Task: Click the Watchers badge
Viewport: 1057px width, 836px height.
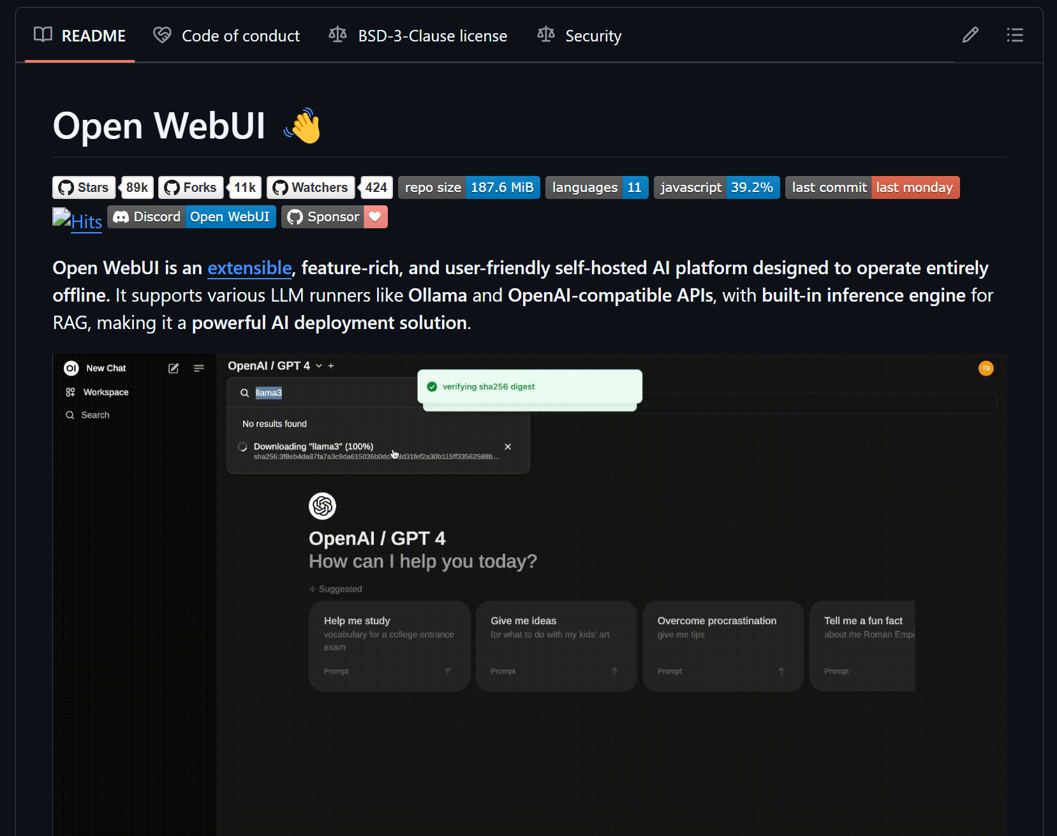Action: 311,187
